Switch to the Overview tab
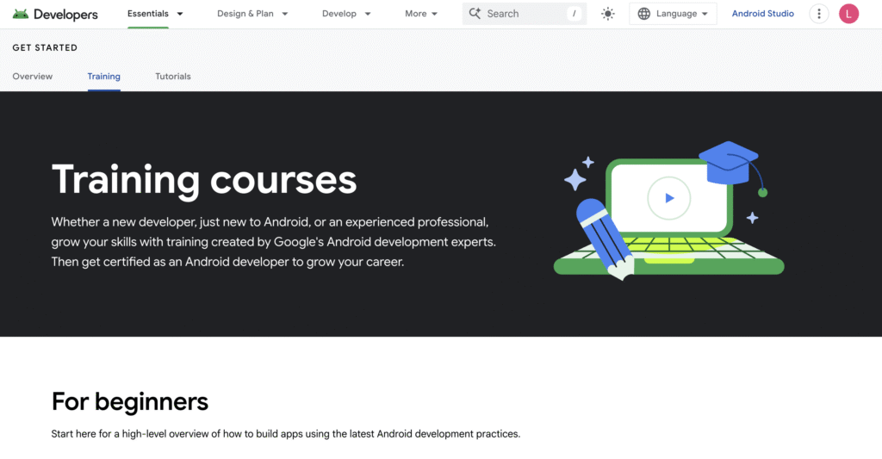Image resolution: width=882 pixels, height=459 pixels. click(x=33, y=77)
